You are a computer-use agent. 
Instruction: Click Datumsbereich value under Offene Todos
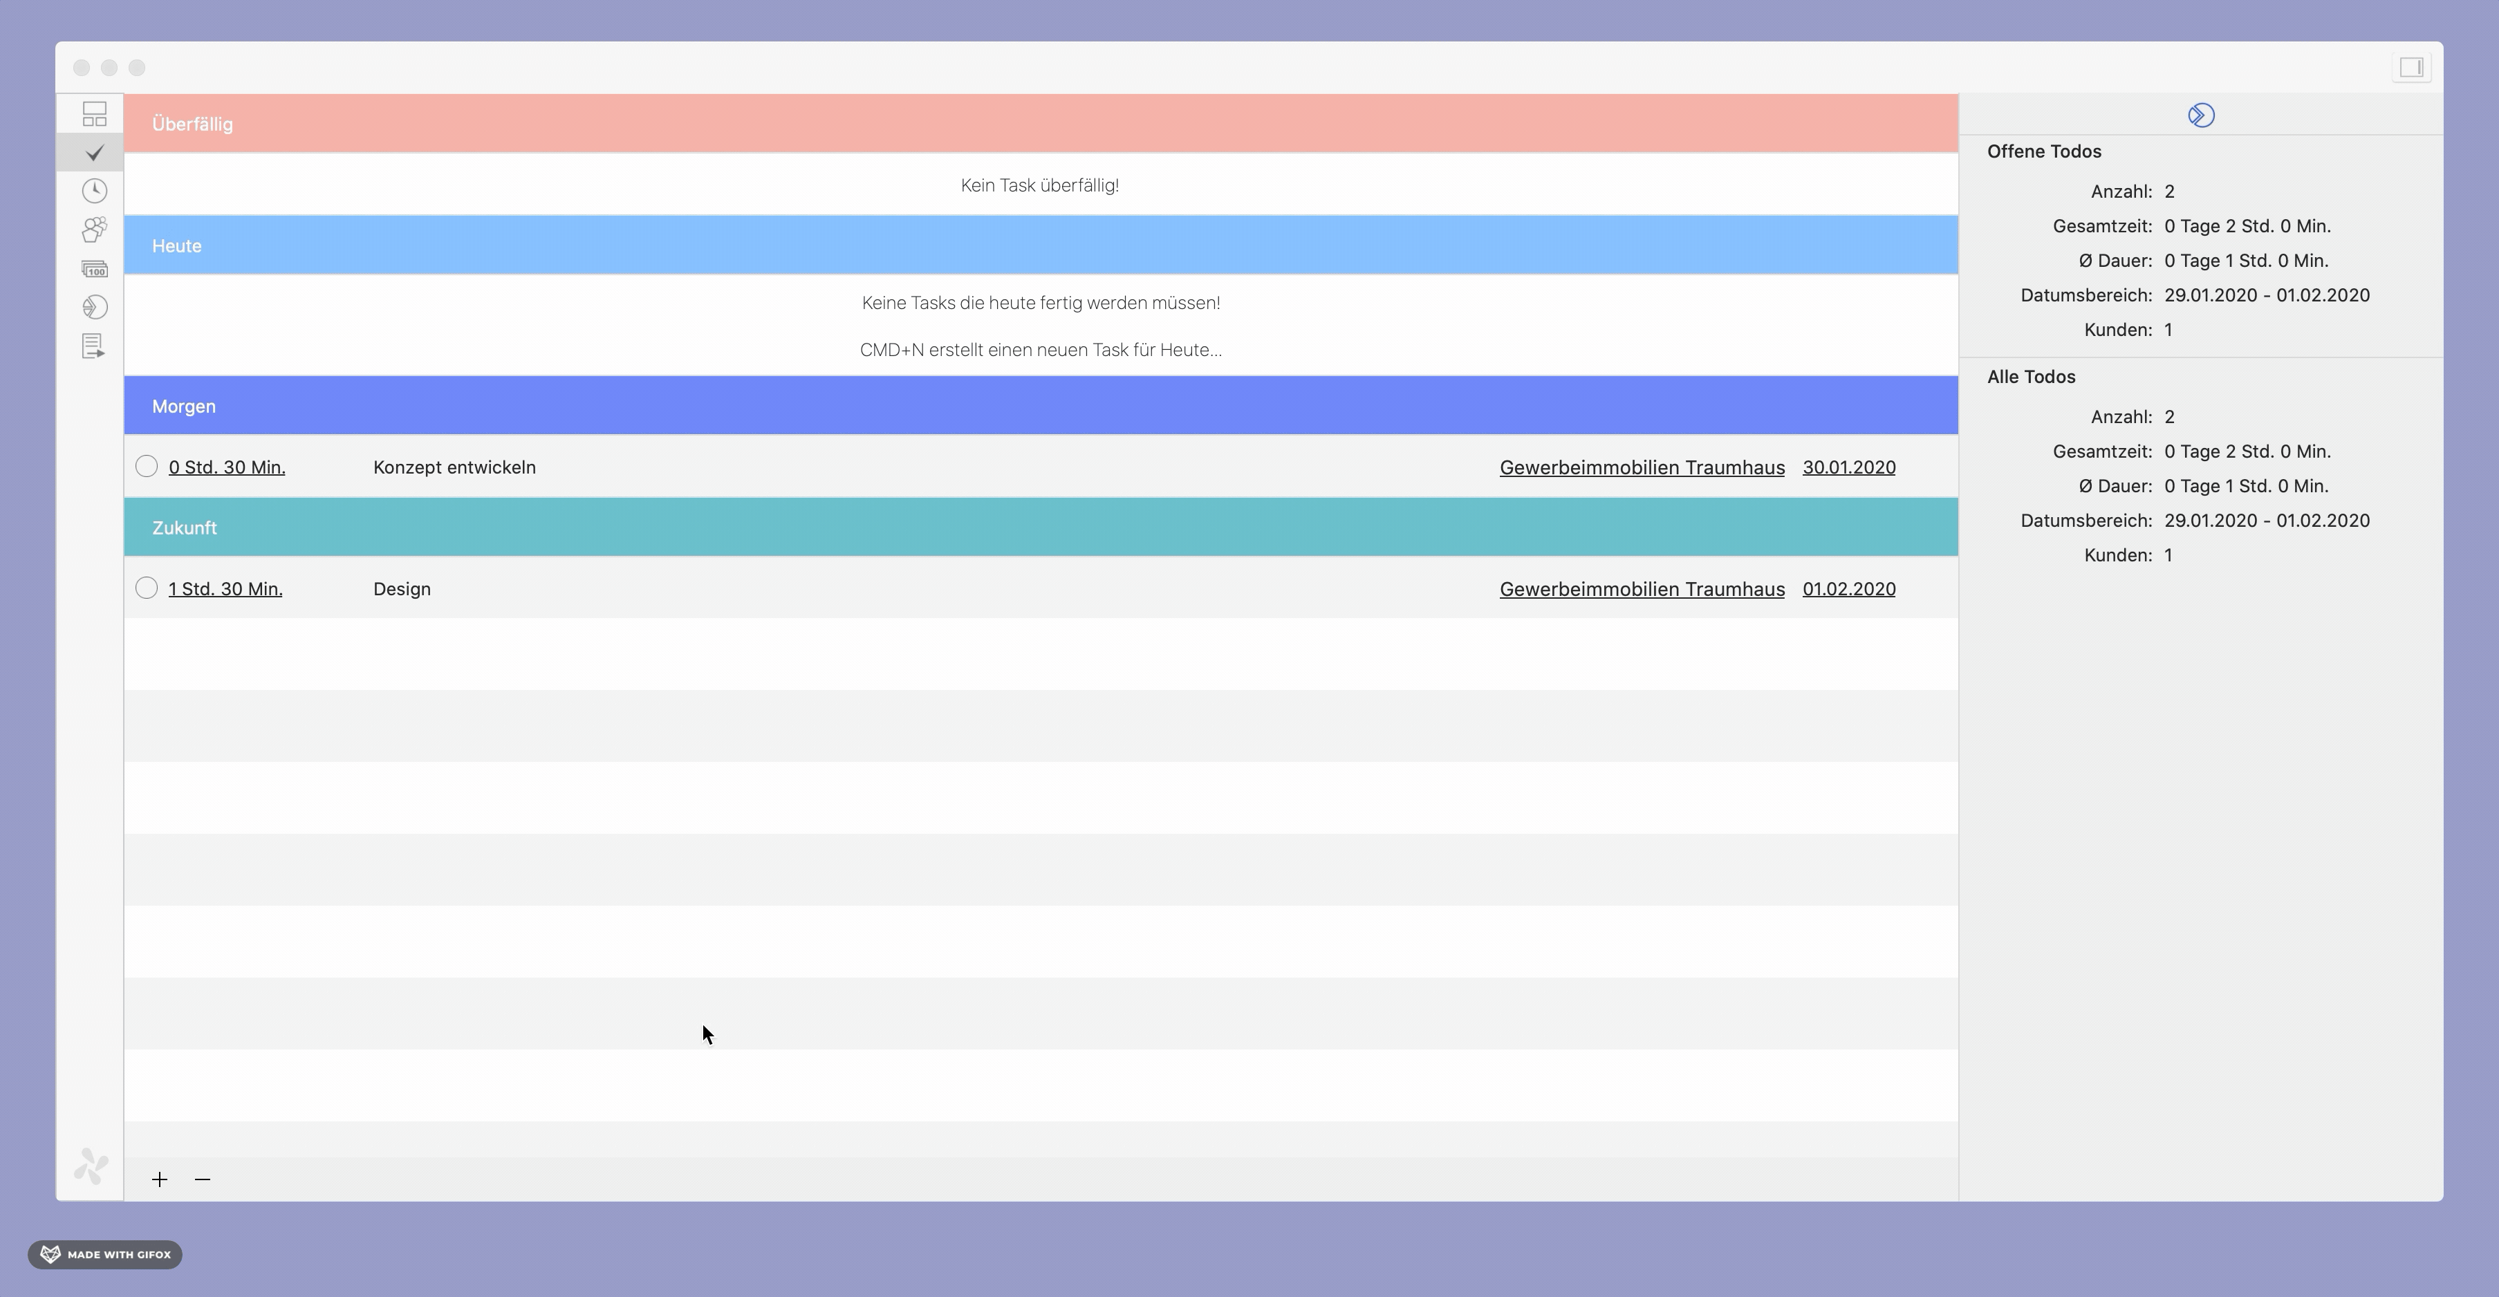2267,295
